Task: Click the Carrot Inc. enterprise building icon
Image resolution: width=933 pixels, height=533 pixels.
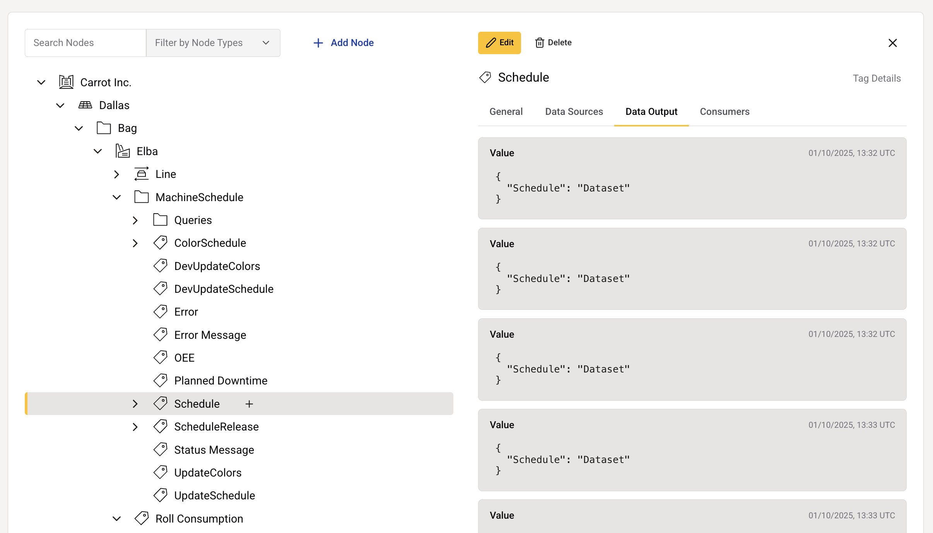Action: point(66,82)
